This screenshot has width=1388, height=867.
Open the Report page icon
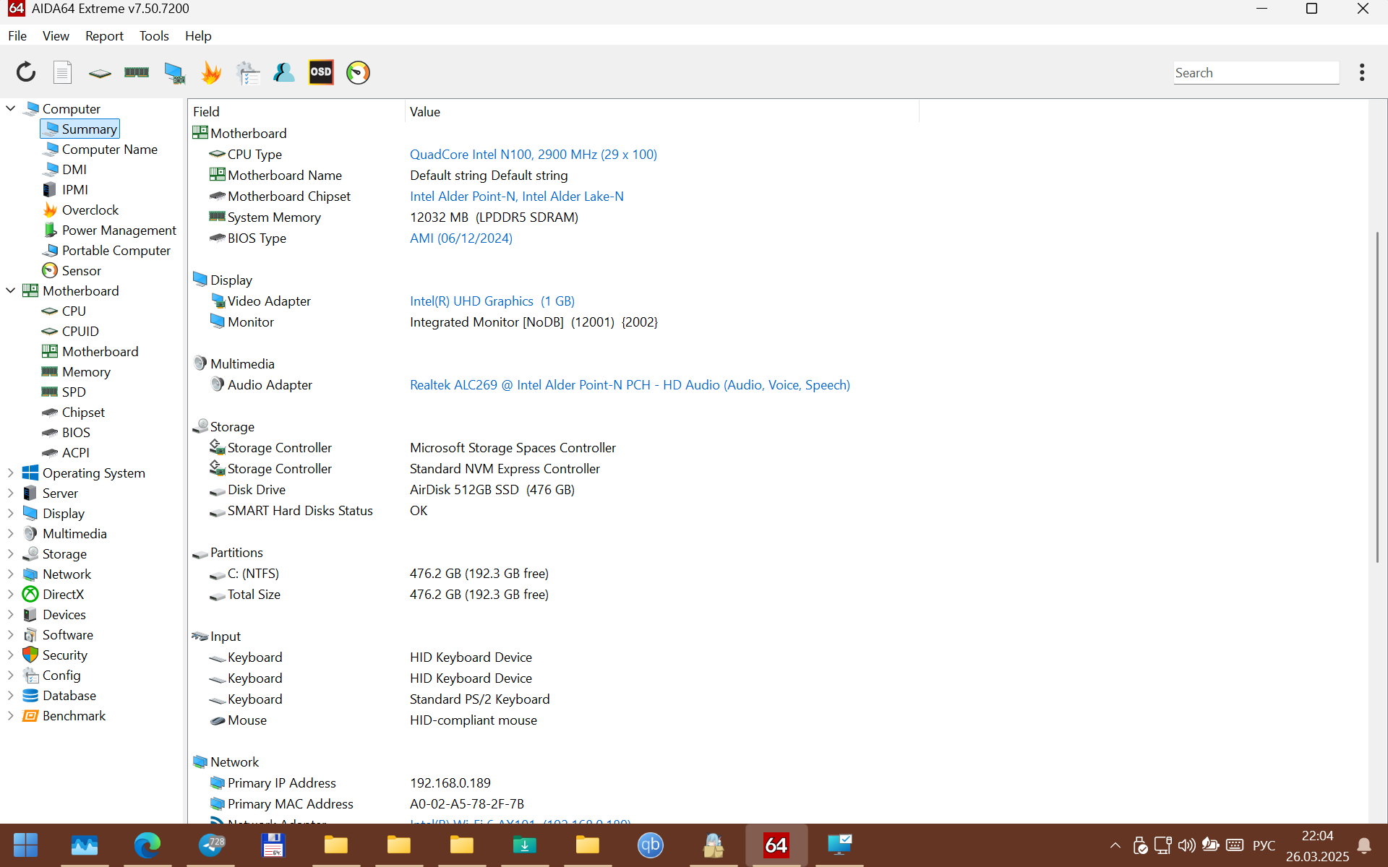click(x=63, y=72)
